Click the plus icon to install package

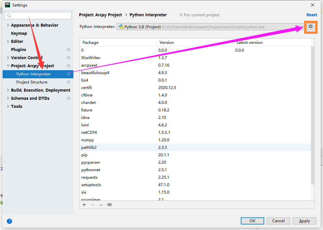[84, 205]
